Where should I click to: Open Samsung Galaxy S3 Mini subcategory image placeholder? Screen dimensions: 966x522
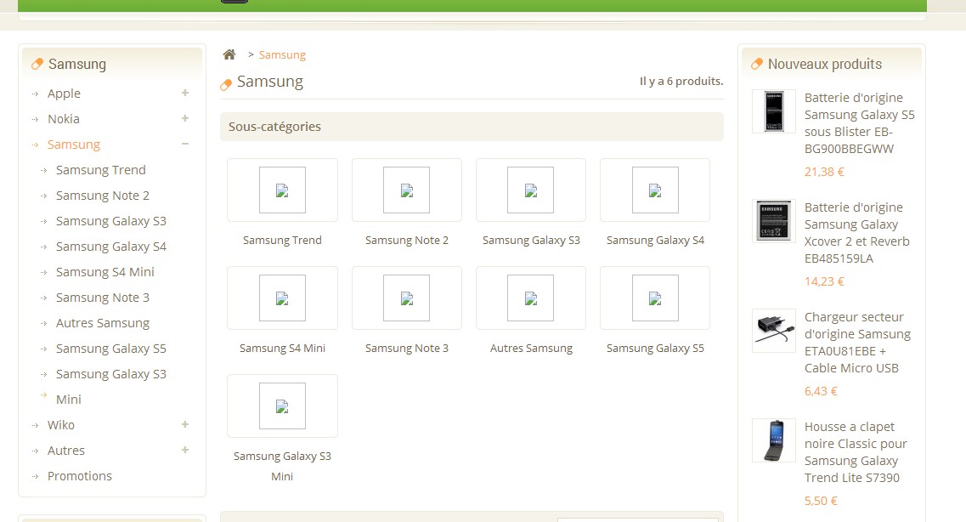coord(282,406)
